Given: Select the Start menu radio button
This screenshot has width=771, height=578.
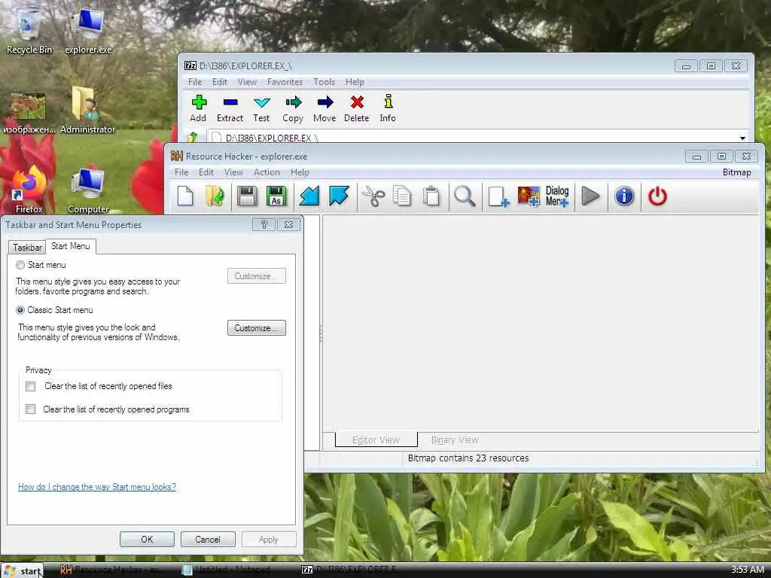Looking at the screenshot, I should tap(20, 265).
